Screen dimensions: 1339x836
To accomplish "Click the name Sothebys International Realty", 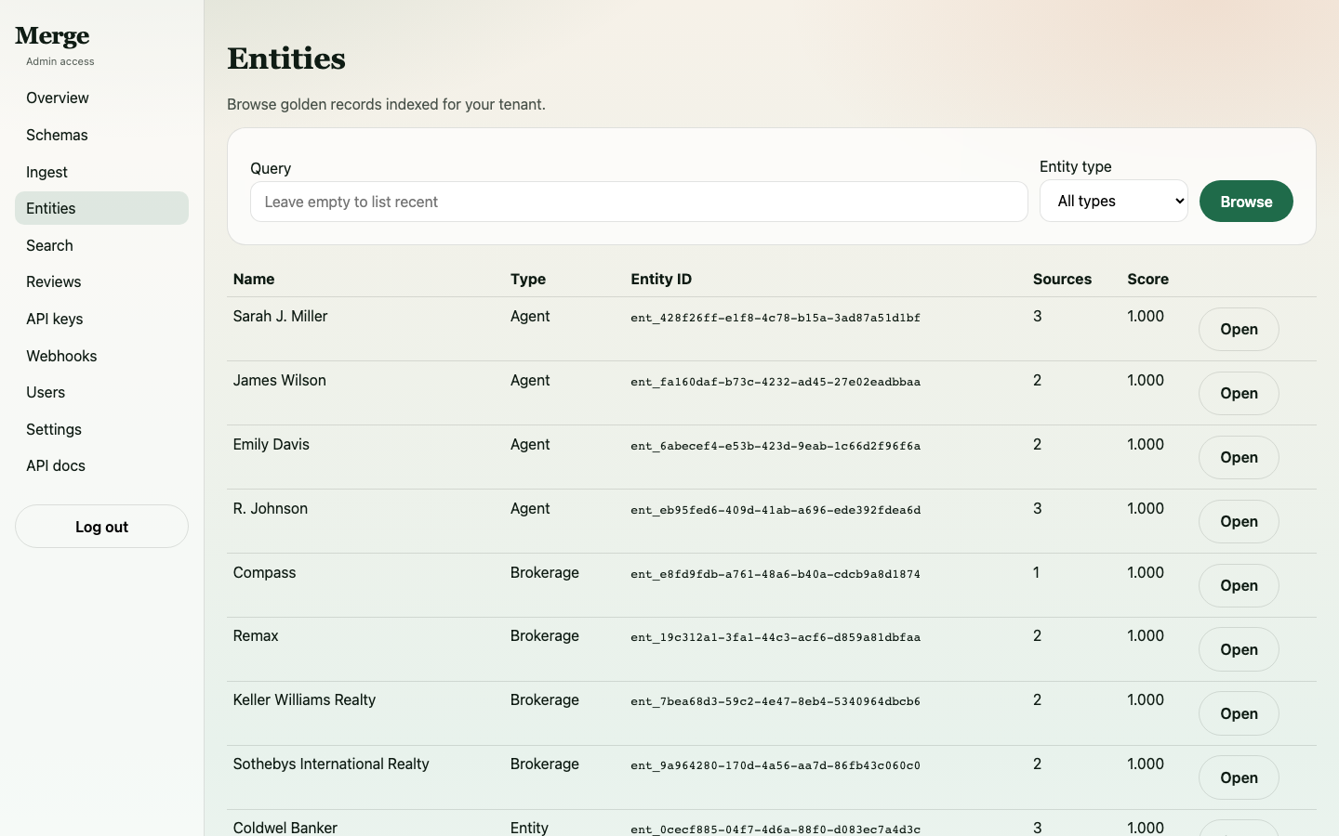I will (x=331, y=764).
